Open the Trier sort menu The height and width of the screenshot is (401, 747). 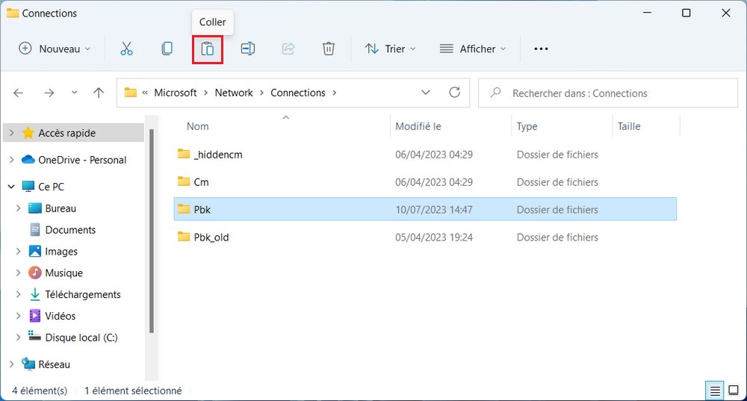point(390,49)
